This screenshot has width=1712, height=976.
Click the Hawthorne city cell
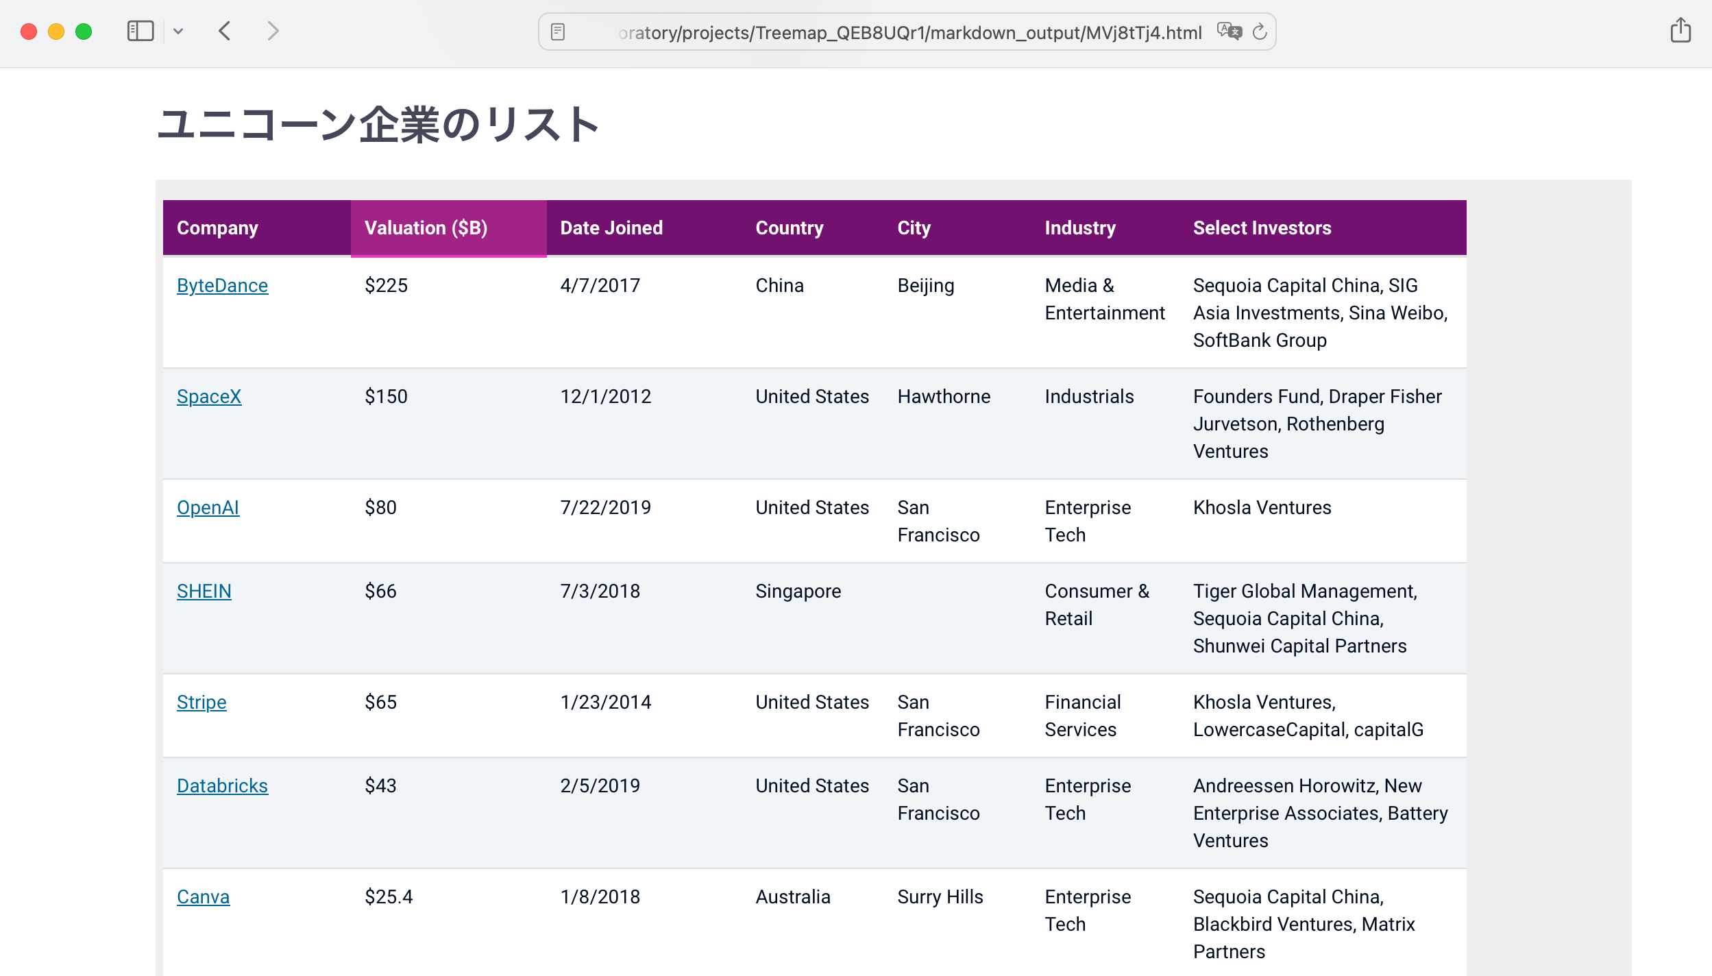click(x=957, y=424)
